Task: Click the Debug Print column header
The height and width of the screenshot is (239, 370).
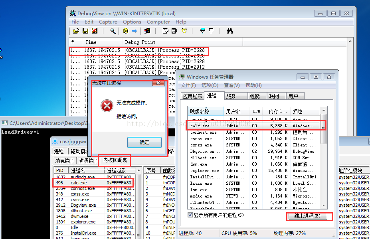Action: (x=183, y=42)
